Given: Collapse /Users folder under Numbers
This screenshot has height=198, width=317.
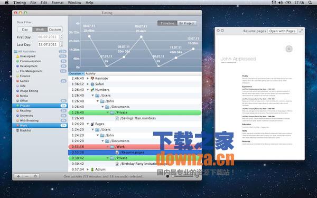Looking at the screenshot, I should coord(93,96).
